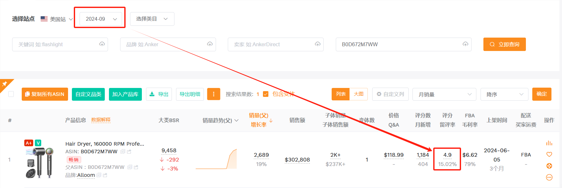Click the parent sales value 2,689
This screenshot has height=188, width=562.
(x=261, y=155)
